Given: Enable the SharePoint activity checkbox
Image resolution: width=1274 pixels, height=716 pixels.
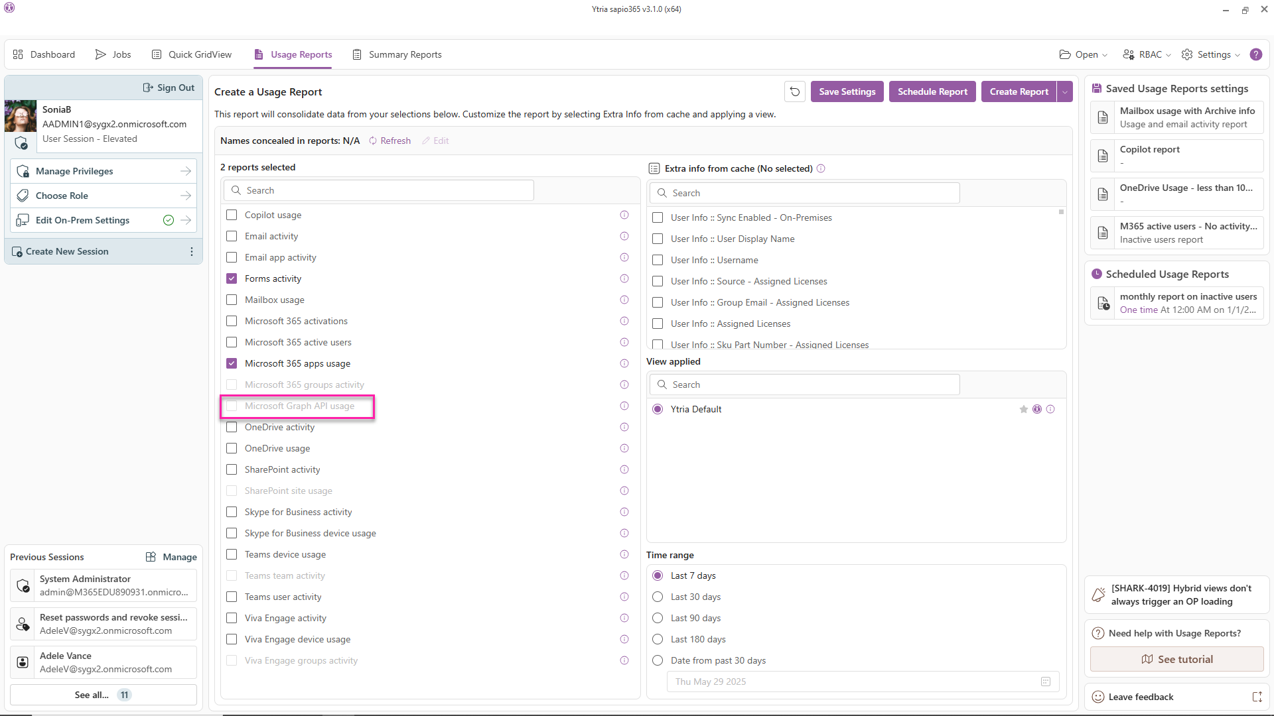Looking at the screenshot, I should tap(232, 469).
